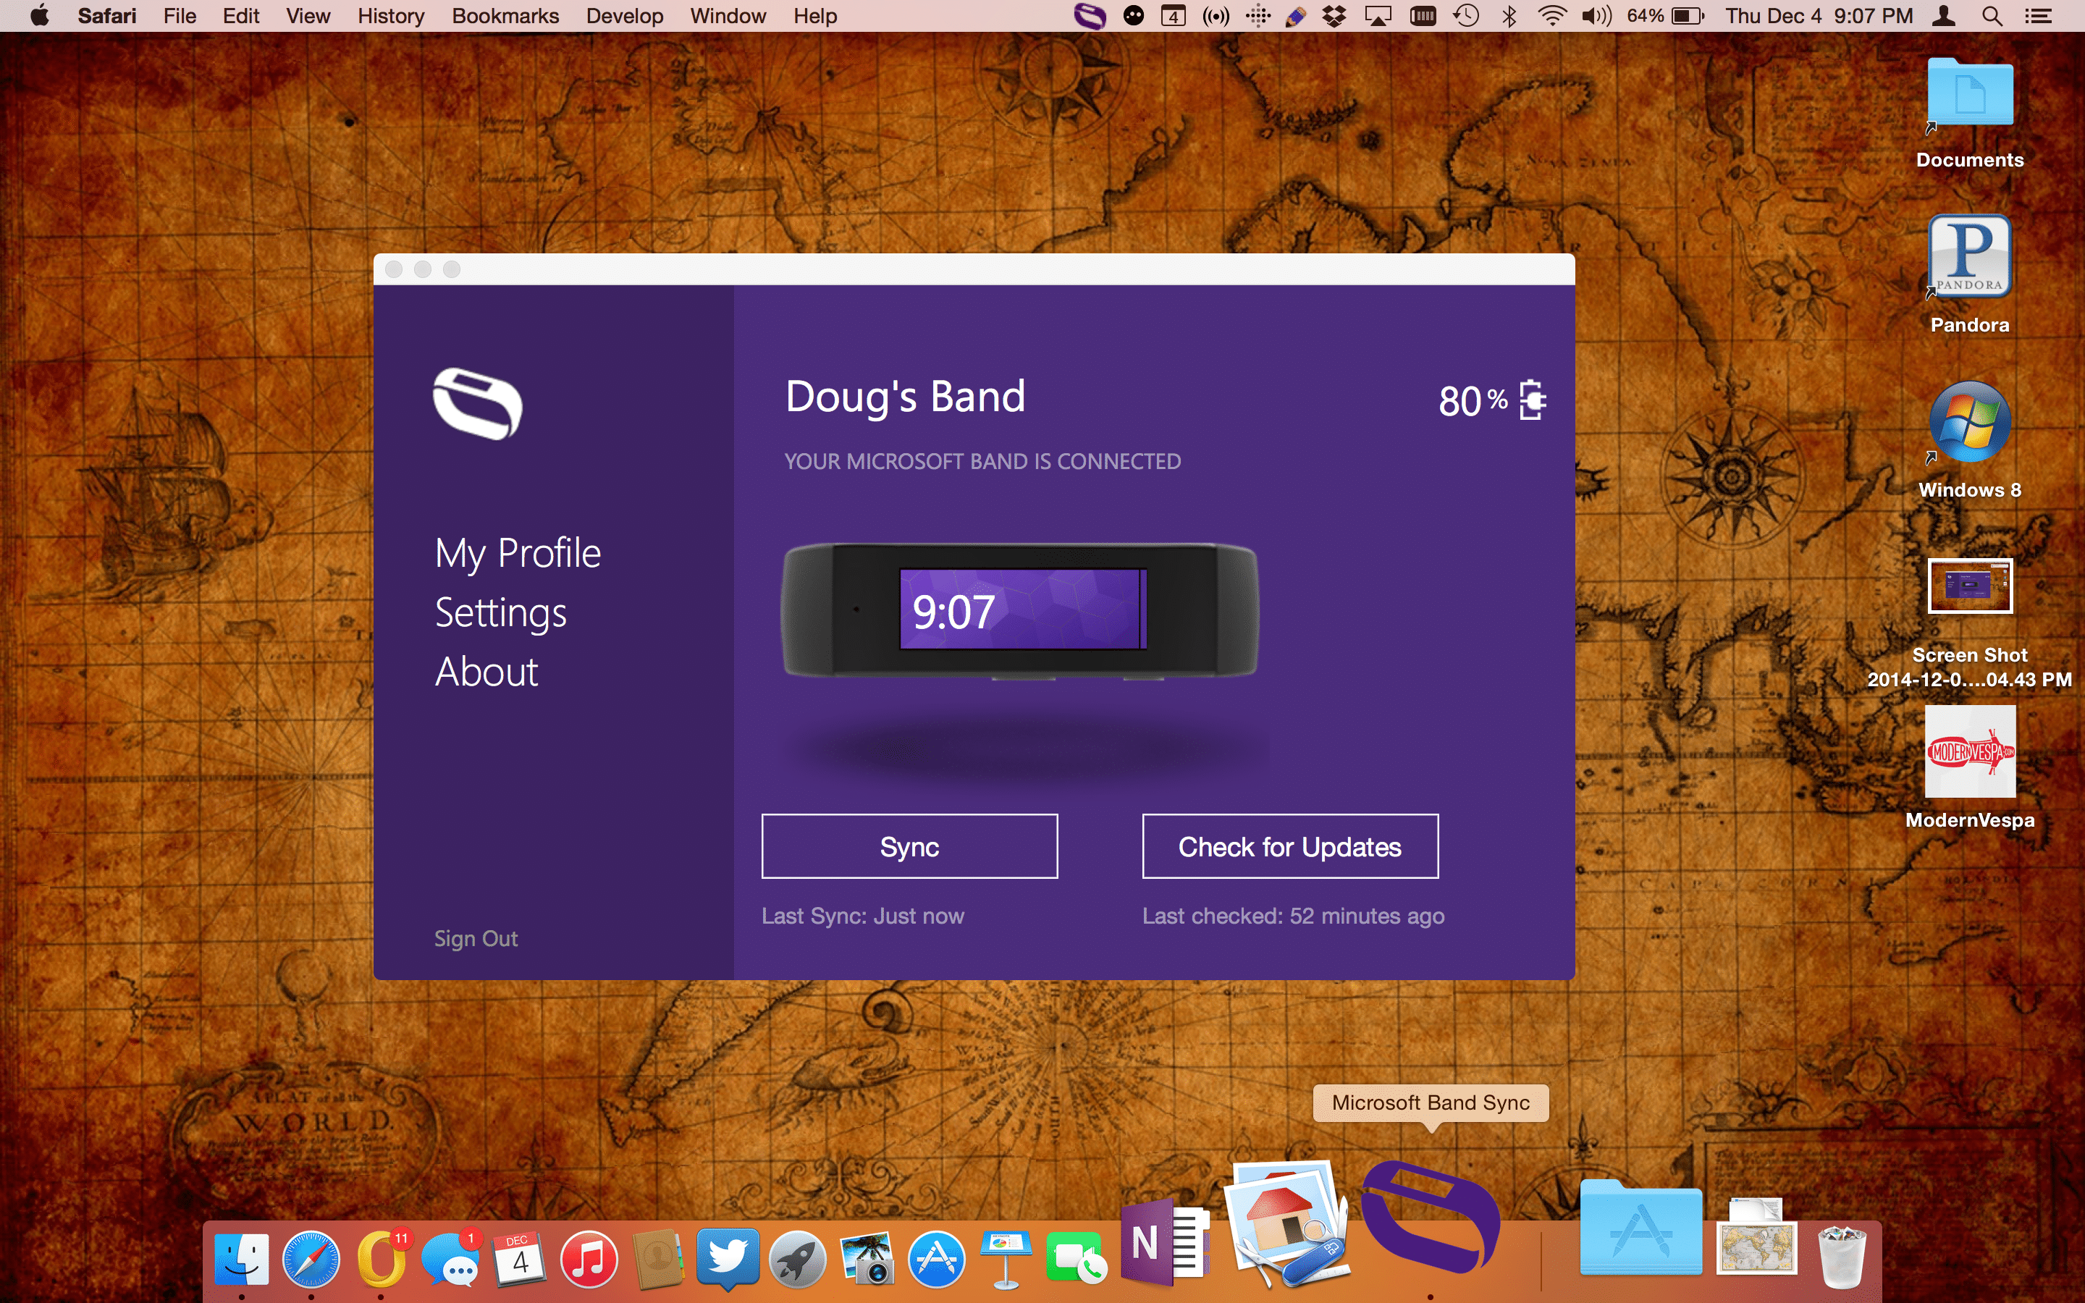2085x1303 pixels.
Task: Launch App Store from dock
Action: [x=935, y=1257]
